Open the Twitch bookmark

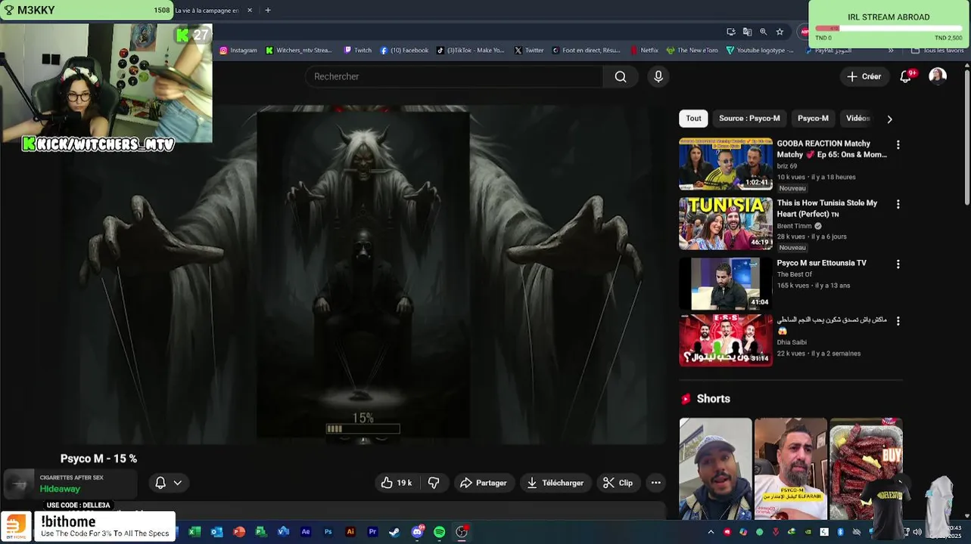pyautogui.click(x=358, y=51)
